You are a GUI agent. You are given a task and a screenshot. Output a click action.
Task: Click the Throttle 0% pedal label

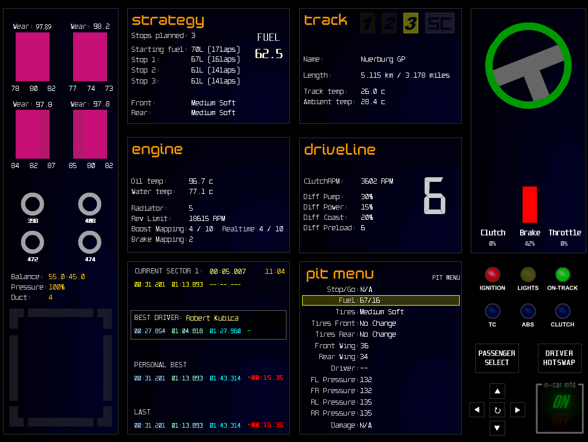pyautogui.click(x=564, y=238)
